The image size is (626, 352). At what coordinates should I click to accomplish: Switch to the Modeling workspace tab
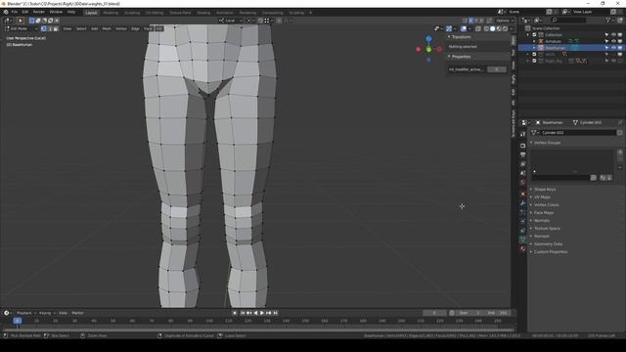[111, 13]
